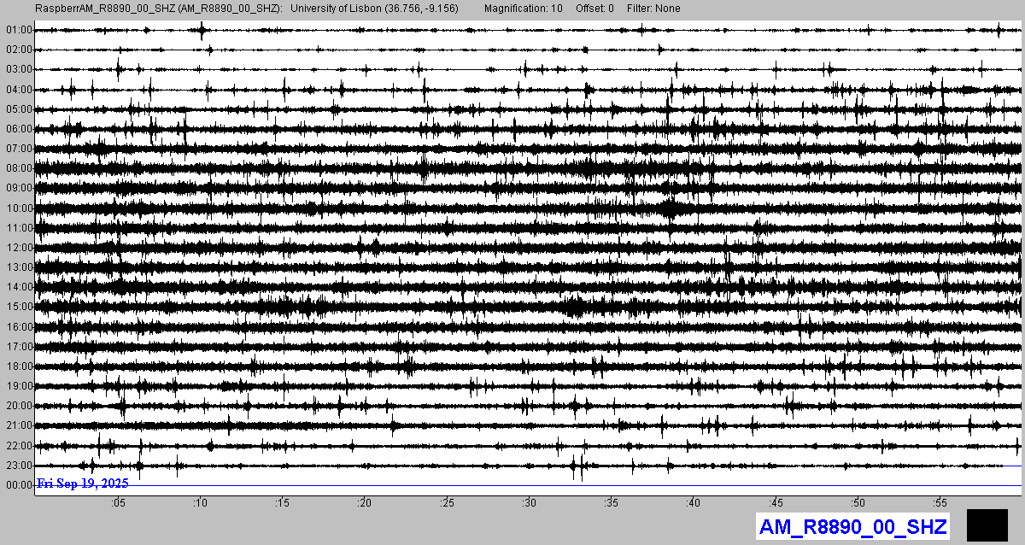1025x545 pixels.
Task: Select the 04:00 hour row label
Action: tap(19, 90)
